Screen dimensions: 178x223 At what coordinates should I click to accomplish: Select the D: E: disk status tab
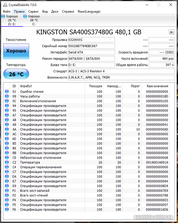click(x=12, y=20)
